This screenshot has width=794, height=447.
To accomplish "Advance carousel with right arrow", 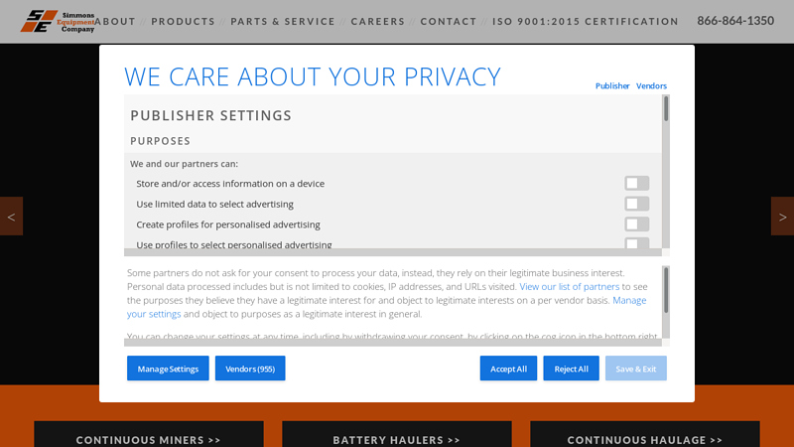I will point(782,217).
